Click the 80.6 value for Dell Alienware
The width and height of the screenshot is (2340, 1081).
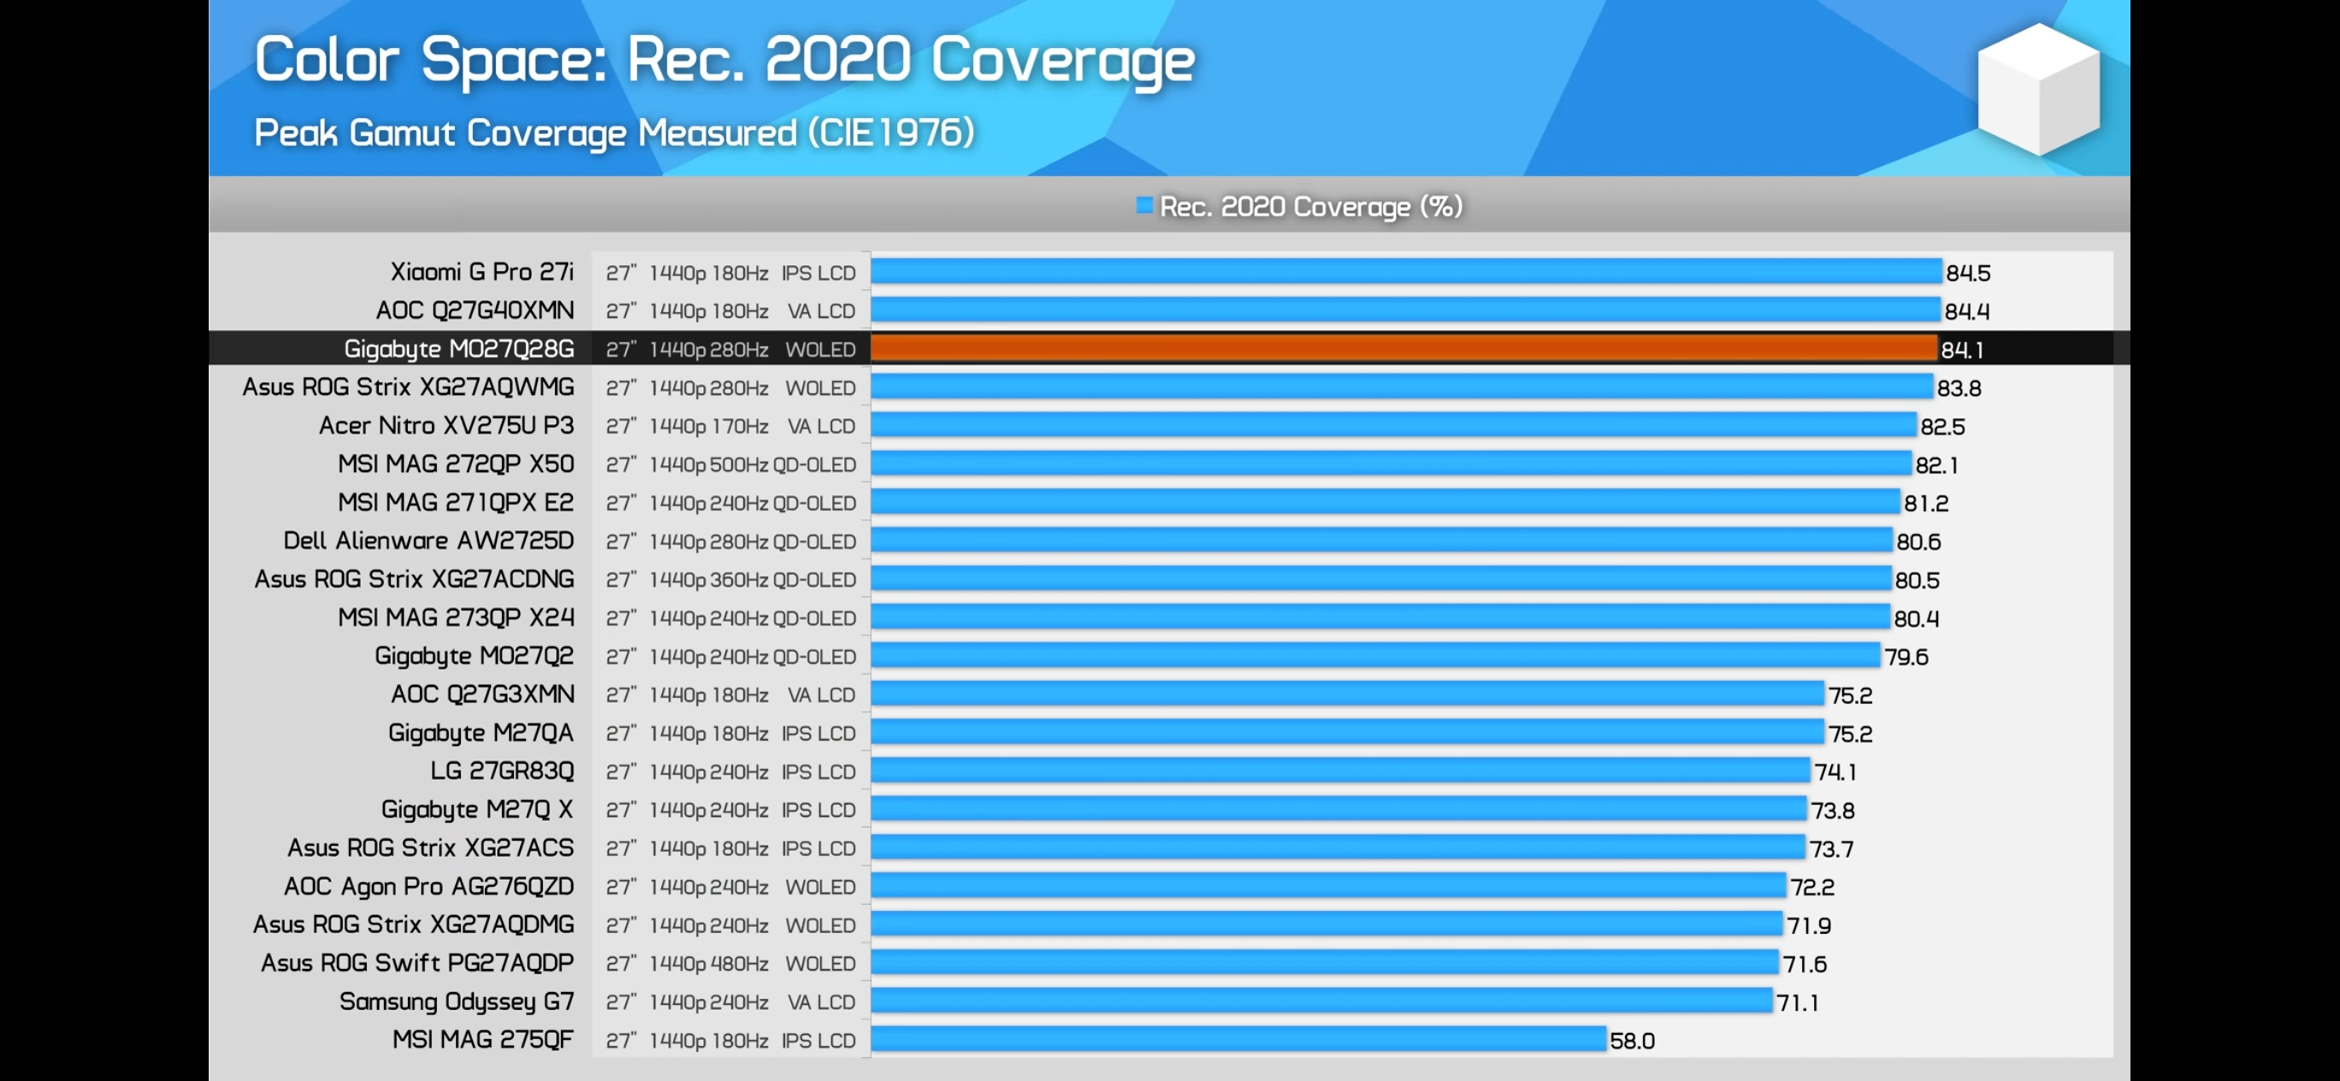[x=1918, y=541]
